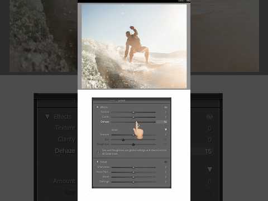
Task: Click the Sharpening label in Detail panel
Action: click(103, 167)
